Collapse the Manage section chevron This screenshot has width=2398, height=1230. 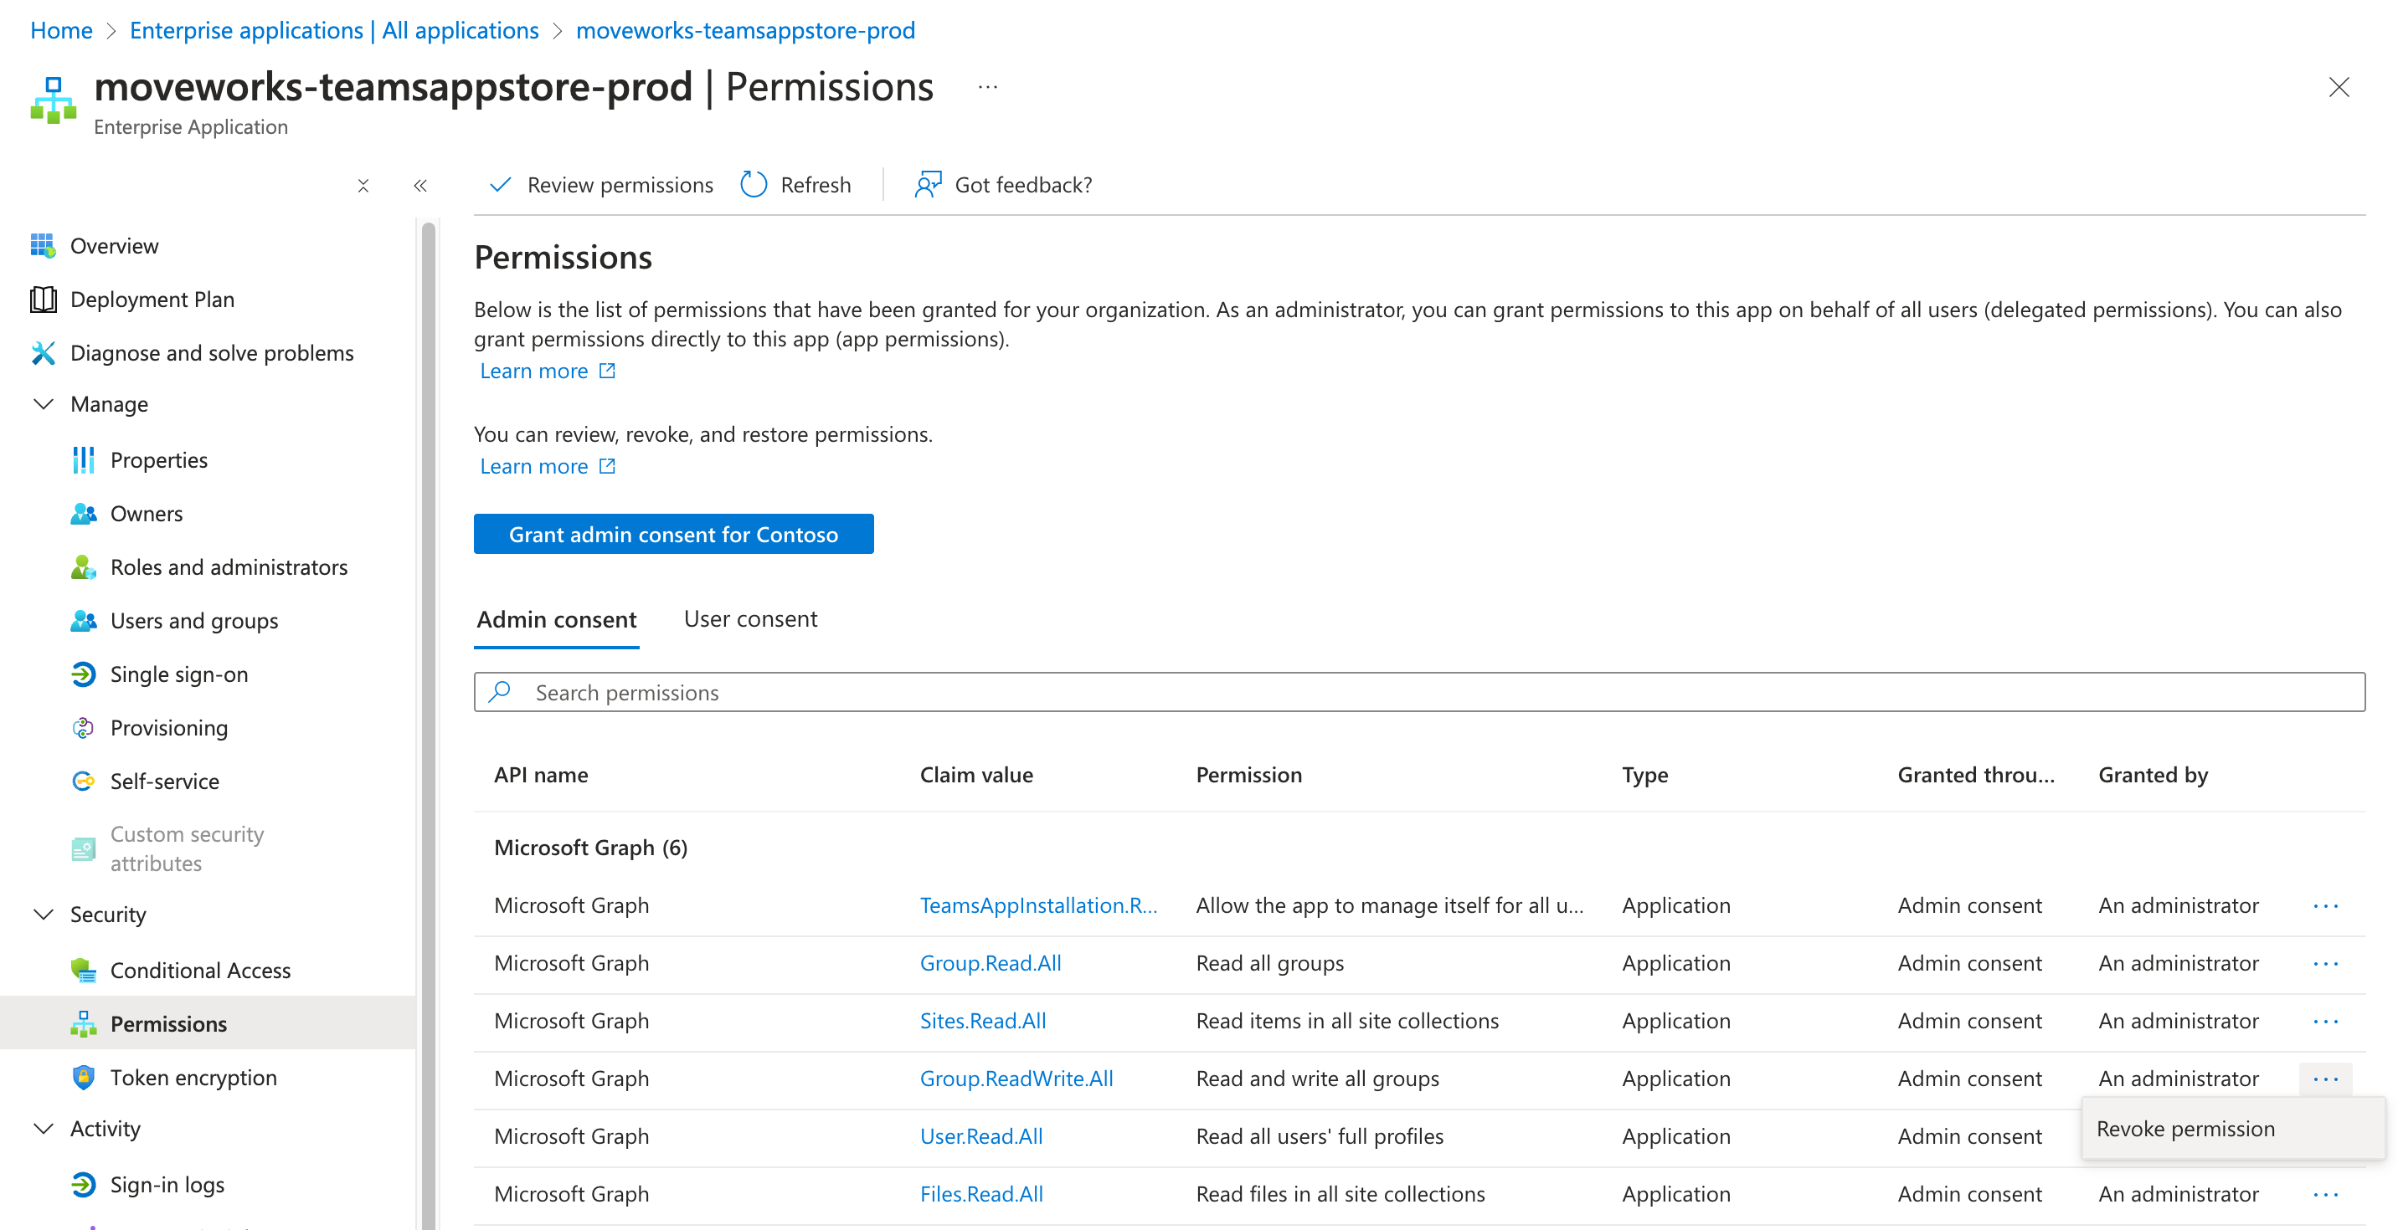[x=43, y=404]
